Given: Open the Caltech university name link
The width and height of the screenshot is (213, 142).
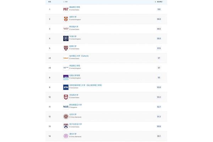Looking at the screenshot, I should click(x=79, y=56).
